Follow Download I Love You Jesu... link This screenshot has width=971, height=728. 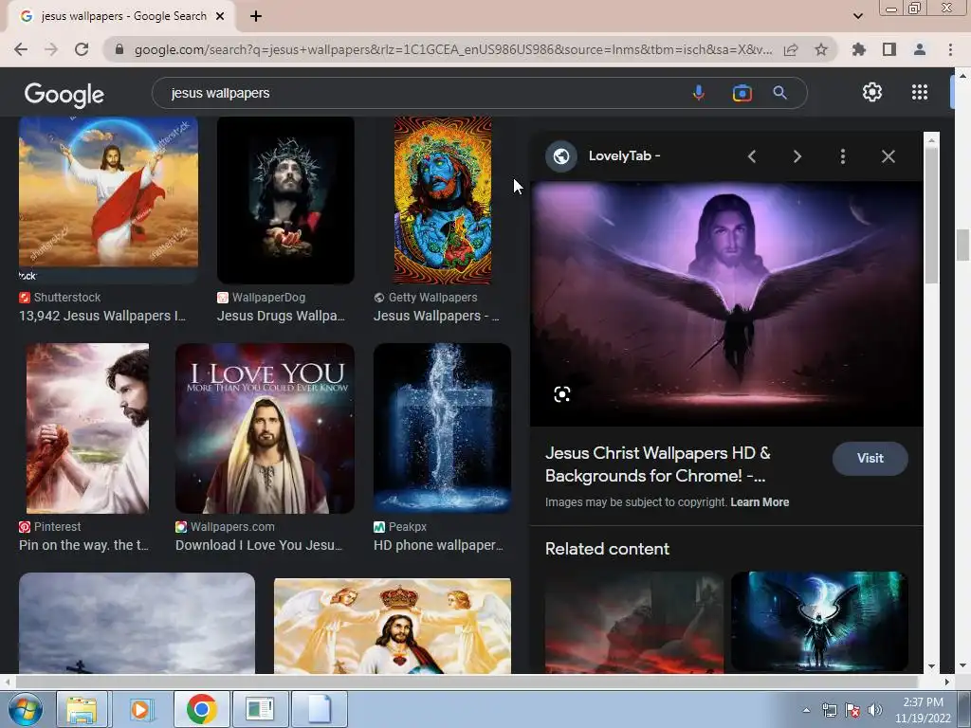[258, 545]
